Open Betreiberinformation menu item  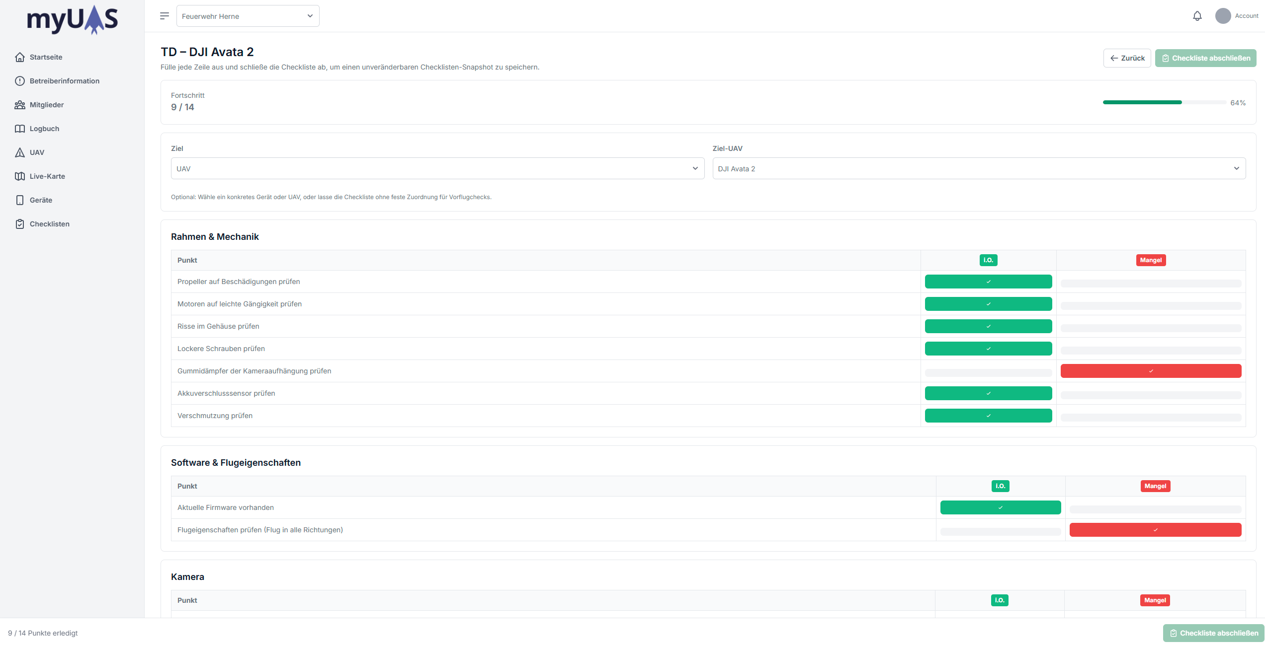point(64,81)
